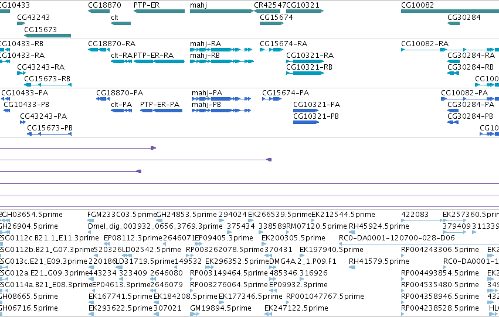The width and height of the screenshot is (499, 317).
Task: Click the CG10082-PA protein feature
Action: pyautogui.click(x=470, y=99)
